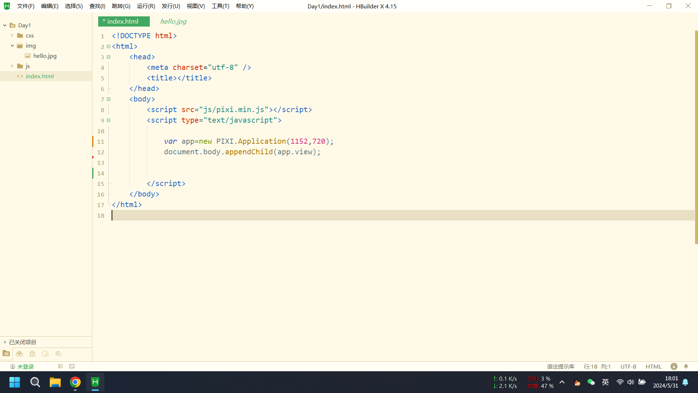Click the 未登录 login link
The image size is (698, 393).
point(25,366)
